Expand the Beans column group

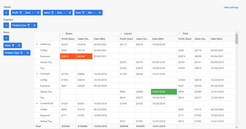62,33
